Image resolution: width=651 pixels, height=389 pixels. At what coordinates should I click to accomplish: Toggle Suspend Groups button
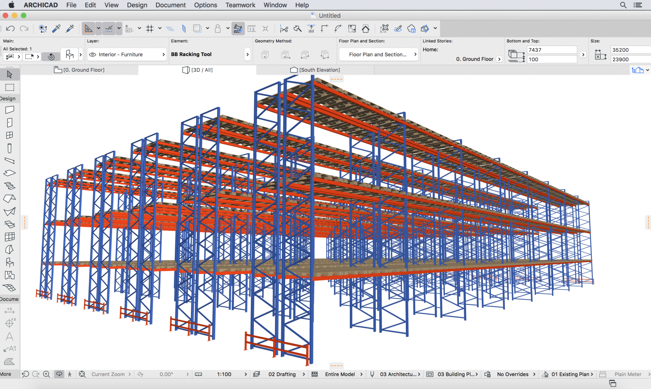tap(238, 29)
